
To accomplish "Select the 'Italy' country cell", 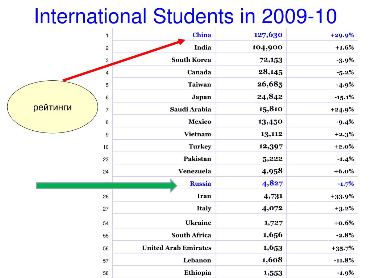I will (204, 208).
